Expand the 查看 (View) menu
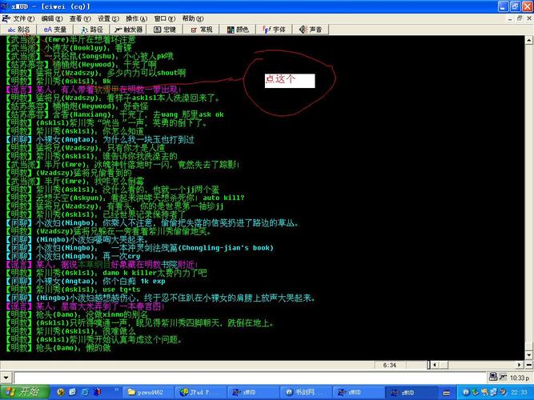The image size is (534, 400). tap(79, 18)
